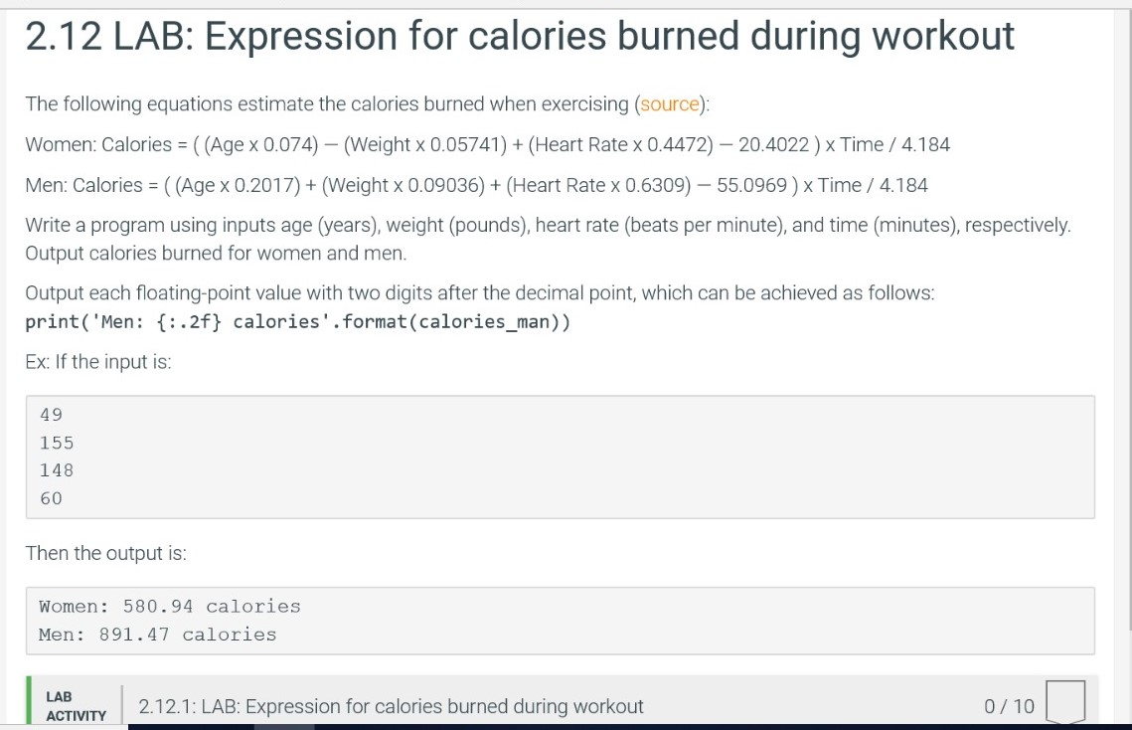Click the 155 value in the input box
The image size is (1132, 730).
(57, 443)
